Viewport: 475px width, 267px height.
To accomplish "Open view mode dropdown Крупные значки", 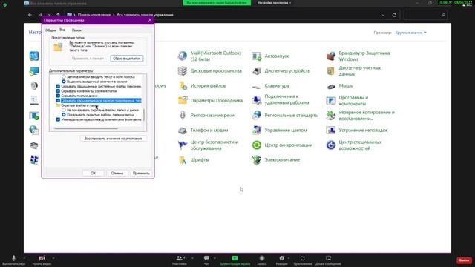I will [x=410, y=33].
